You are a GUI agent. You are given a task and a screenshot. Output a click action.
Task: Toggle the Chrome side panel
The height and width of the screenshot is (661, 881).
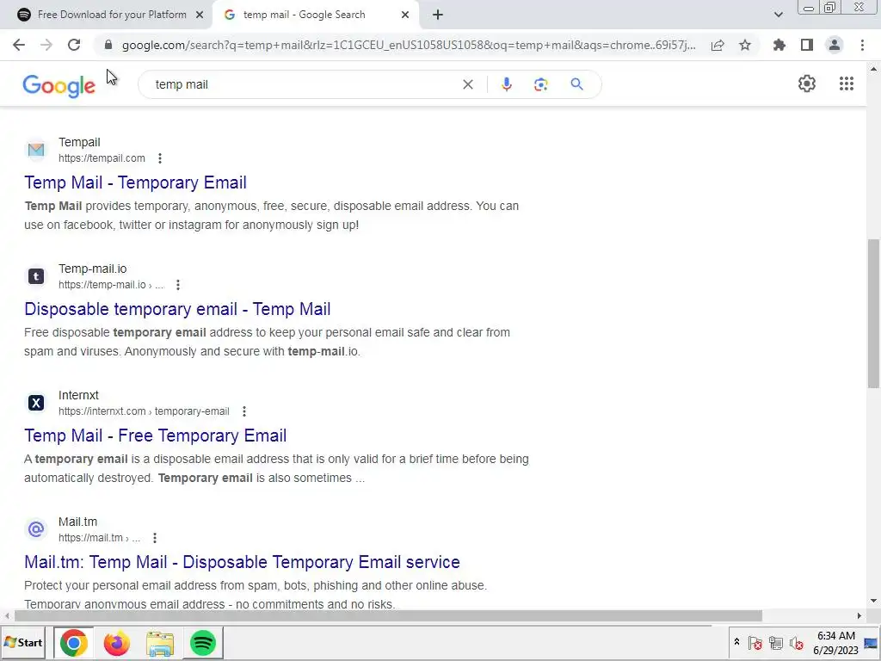[x=807, y=45]
